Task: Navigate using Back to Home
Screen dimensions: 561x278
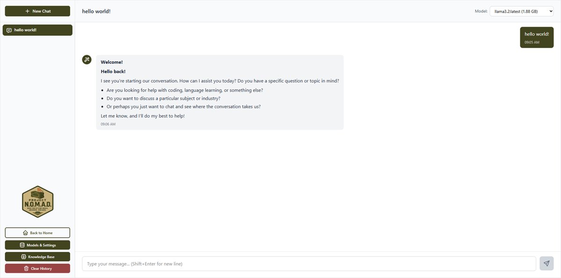Action: click(37, 232)
